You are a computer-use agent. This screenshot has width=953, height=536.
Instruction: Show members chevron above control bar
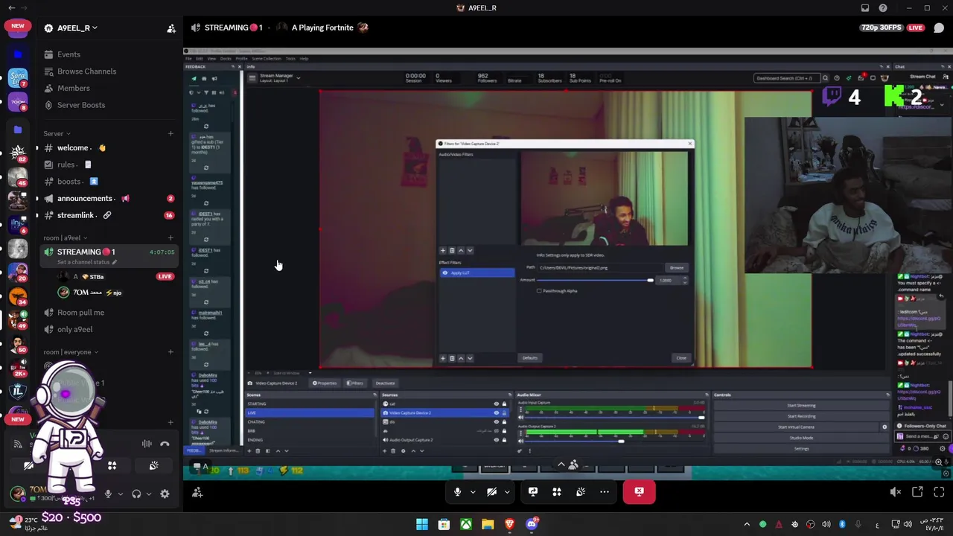pos(561,465)
